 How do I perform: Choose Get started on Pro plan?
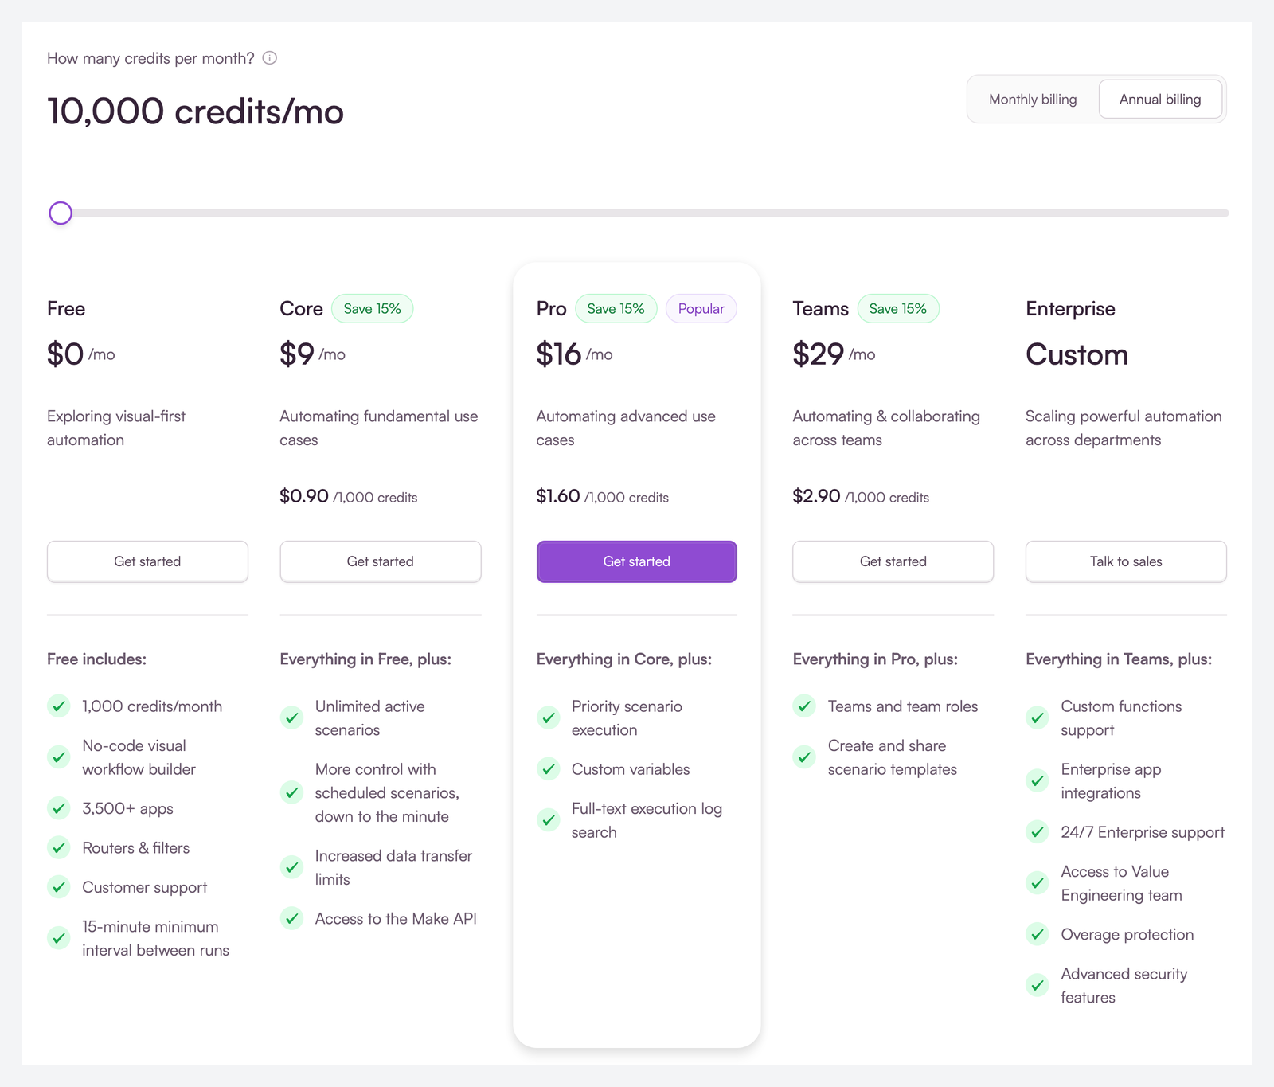click(637, 561)
